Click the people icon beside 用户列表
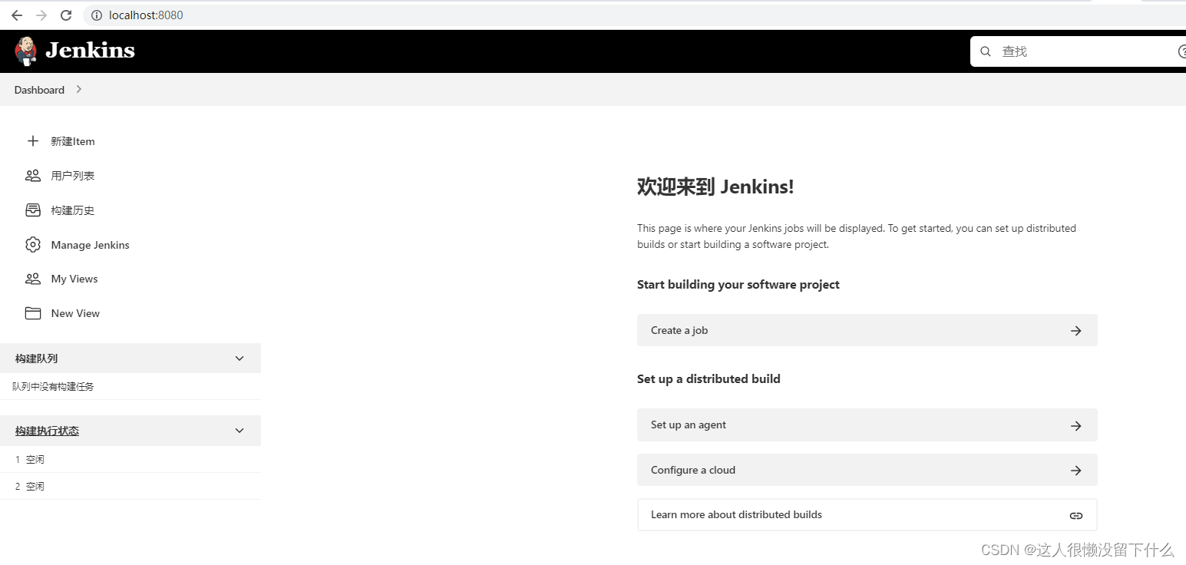Image resolution: width=1186 pixels, height=565 pixels. (33, 176)
